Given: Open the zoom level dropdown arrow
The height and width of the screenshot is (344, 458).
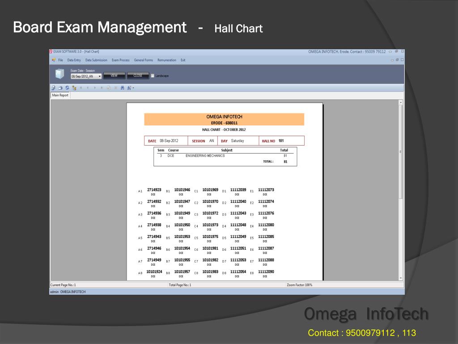Looking at the screenshot, I should point(133,88).
